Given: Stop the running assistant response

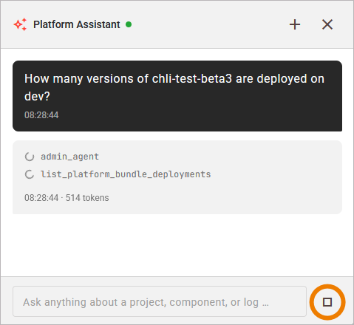Looking at the screenshot, I should pos(327,302).
